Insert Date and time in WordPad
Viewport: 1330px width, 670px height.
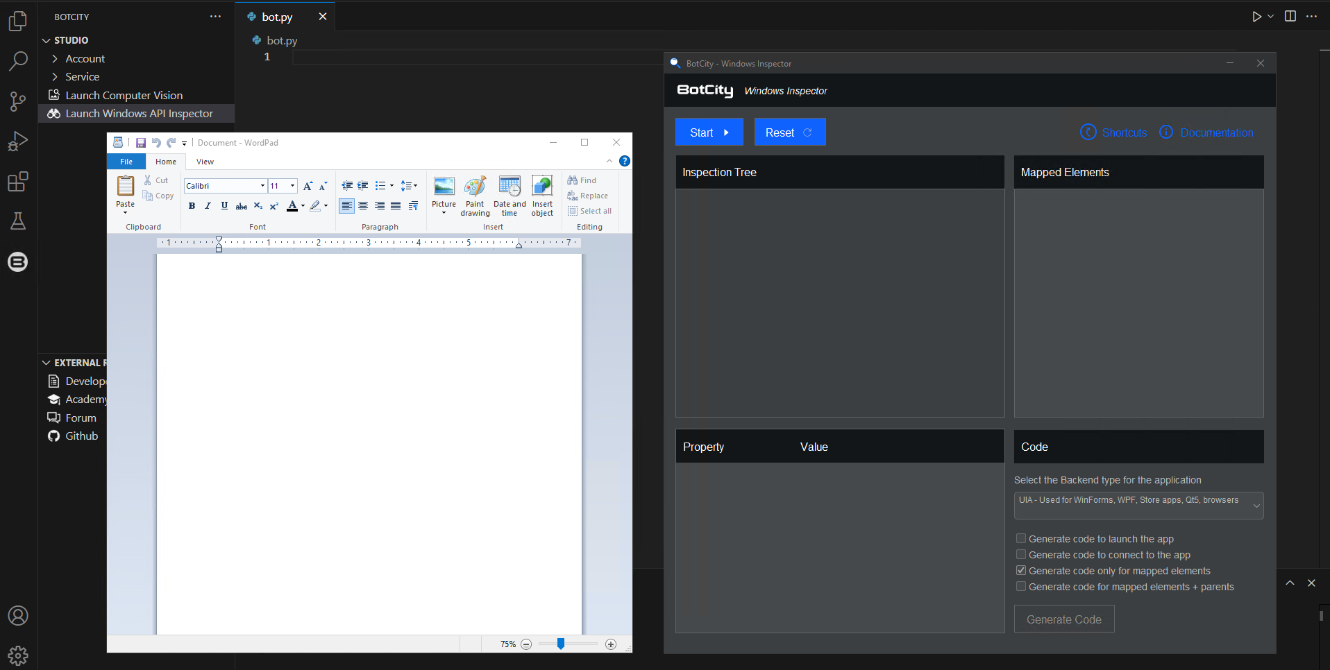coord(510,196)
